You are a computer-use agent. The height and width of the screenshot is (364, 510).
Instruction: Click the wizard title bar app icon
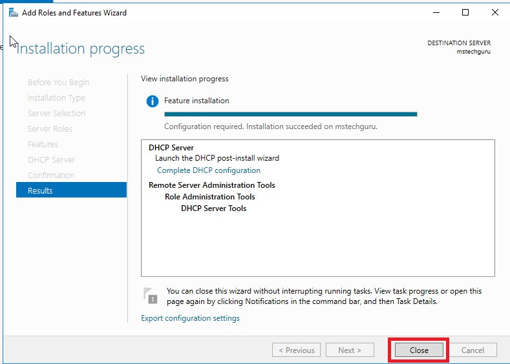pos(14,13)
